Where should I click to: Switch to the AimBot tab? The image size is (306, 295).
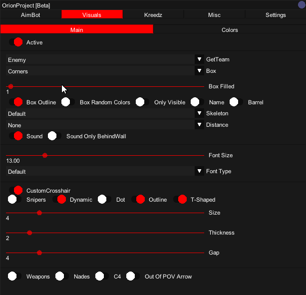click(30, 15)
